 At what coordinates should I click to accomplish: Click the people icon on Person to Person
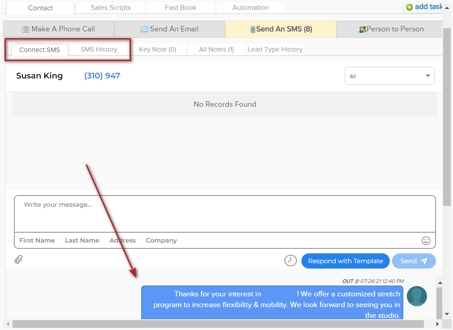tap(363, 29)
